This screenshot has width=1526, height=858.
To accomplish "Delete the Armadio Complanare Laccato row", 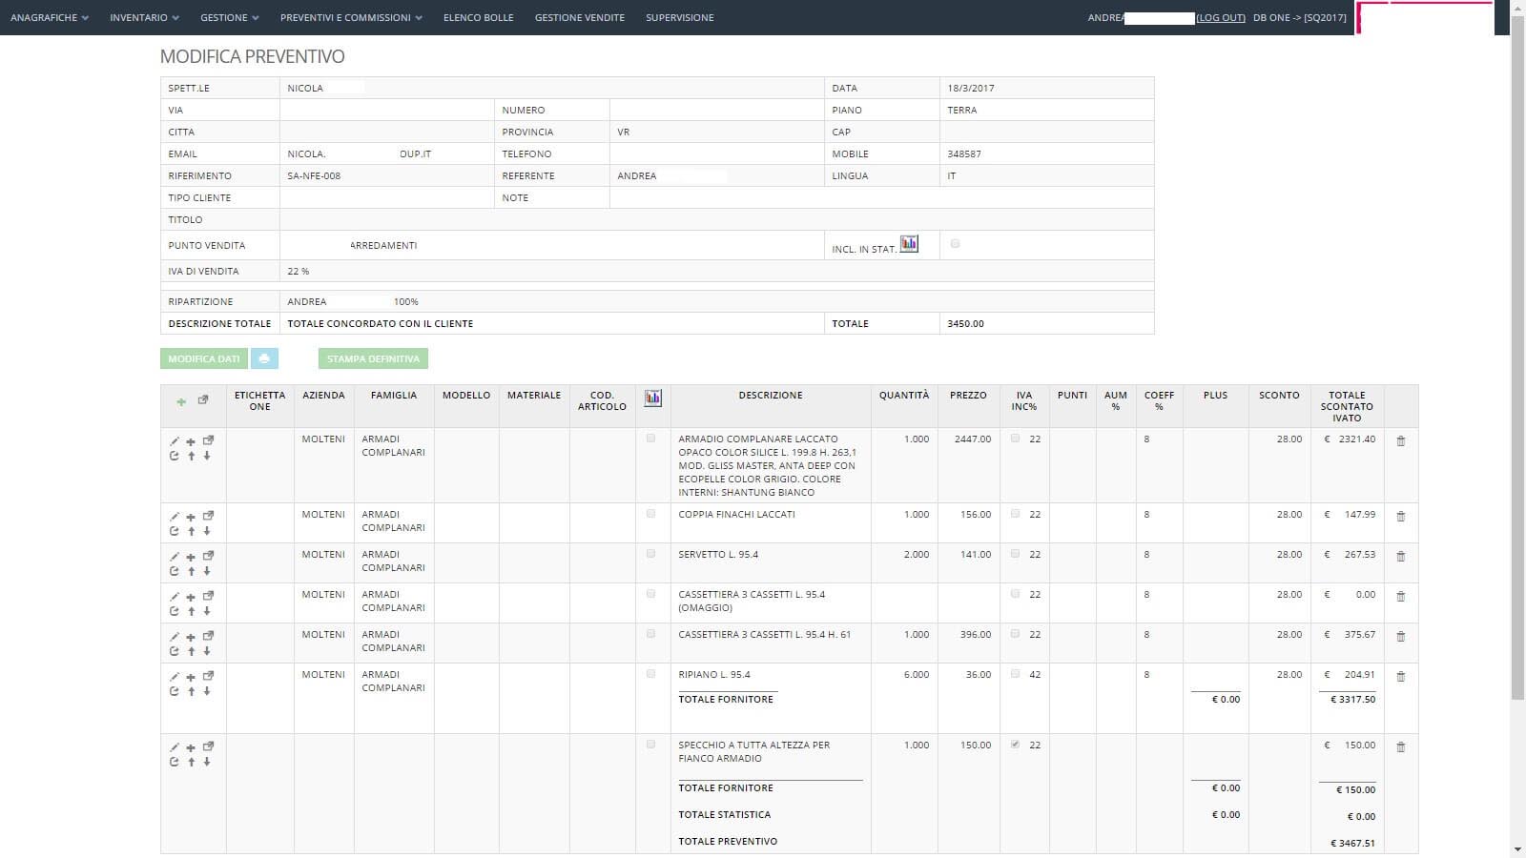I will tap(1401, 441).
